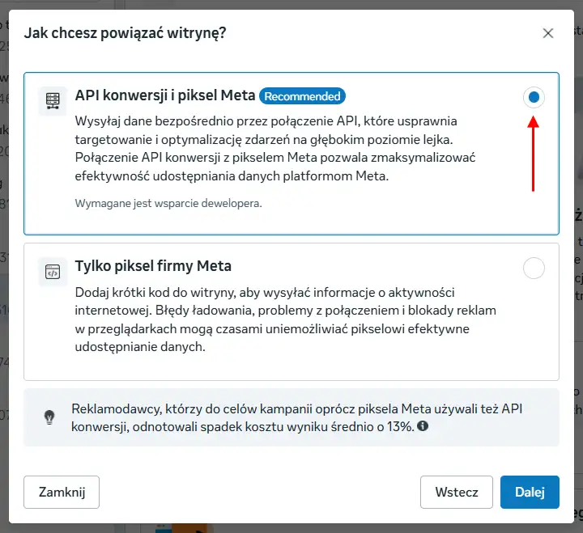
Task: Select the Tylko piksel firmy Meta radio button
Action: pos(534,268)
